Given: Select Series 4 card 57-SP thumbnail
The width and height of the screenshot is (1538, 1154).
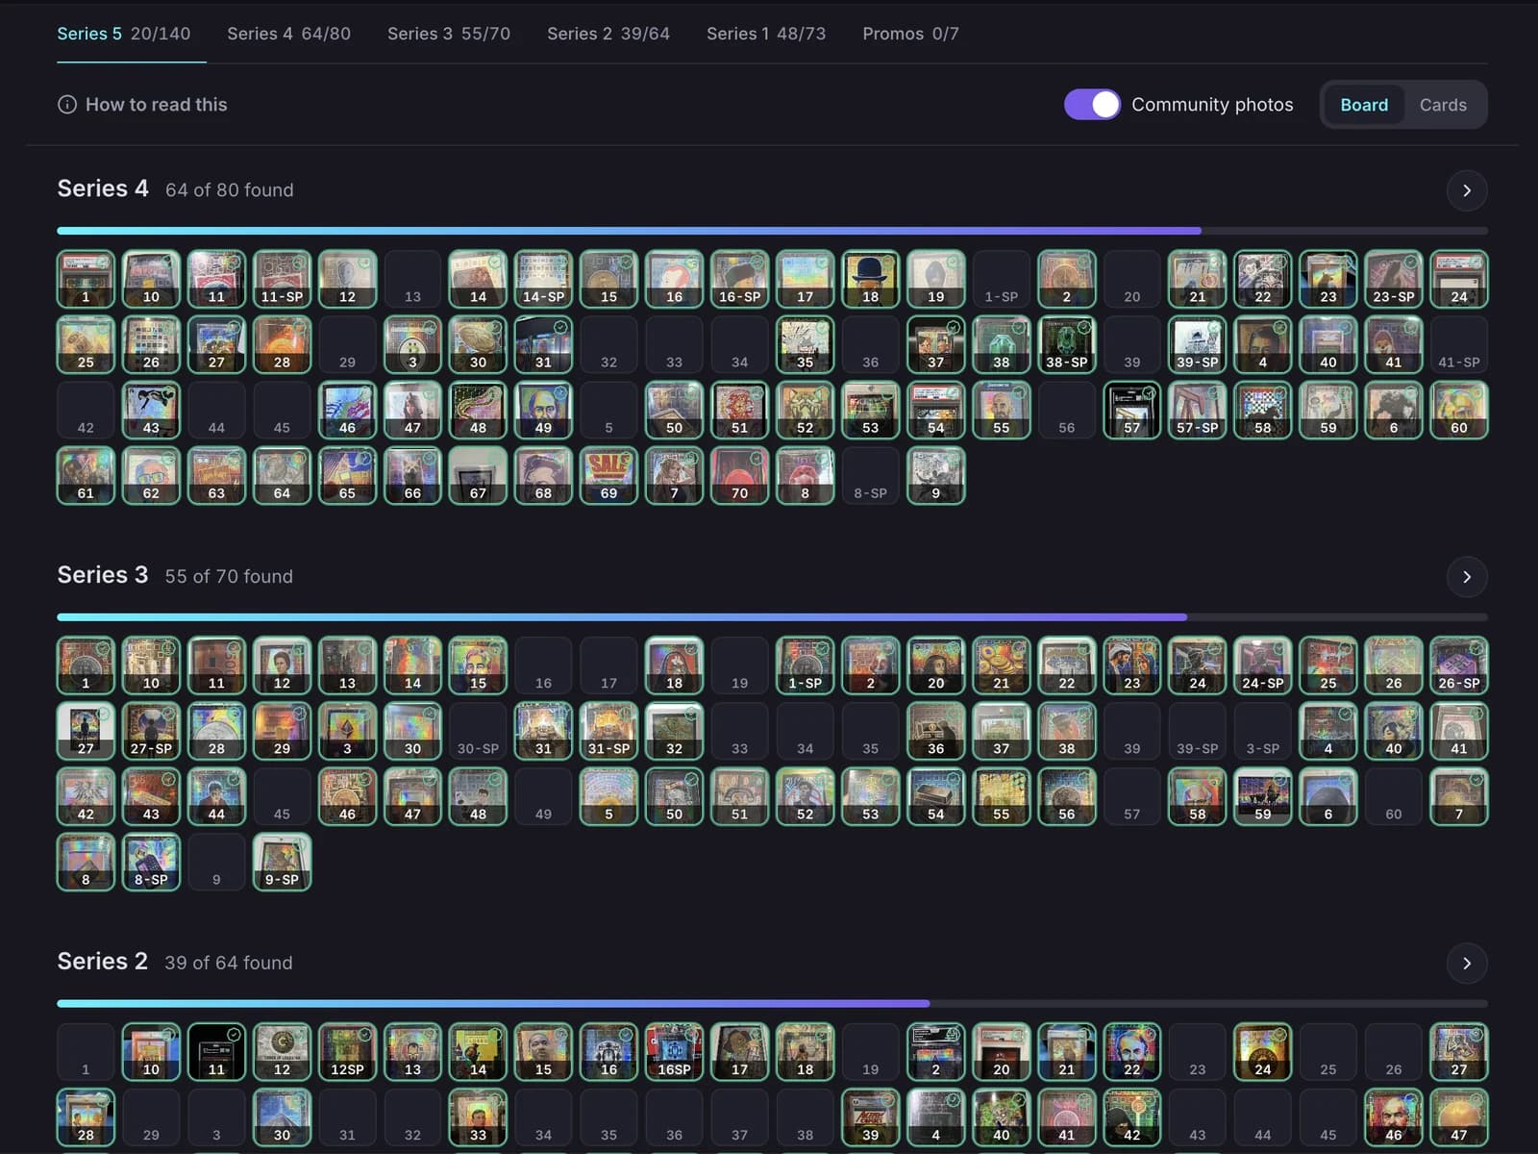Looking at the screenshot, I should (1198, 410).
